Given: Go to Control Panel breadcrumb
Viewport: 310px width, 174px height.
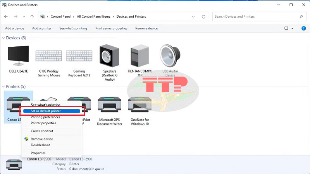Looking at the screenshot, I should point(60,17).
